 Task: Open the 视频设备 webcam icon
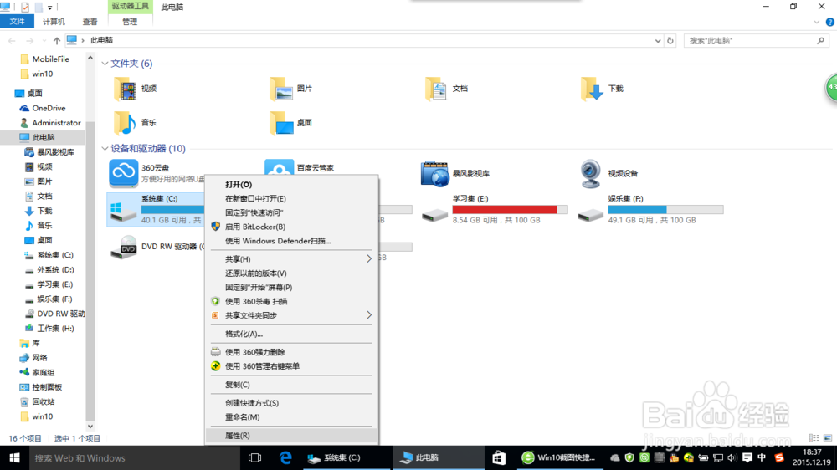pyautogui.click(x=590, y=173)
